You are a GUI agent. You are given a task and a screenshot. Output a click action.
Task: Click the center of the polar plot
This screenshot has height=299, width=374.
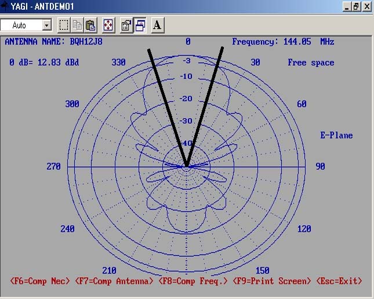tap(187, 167)
